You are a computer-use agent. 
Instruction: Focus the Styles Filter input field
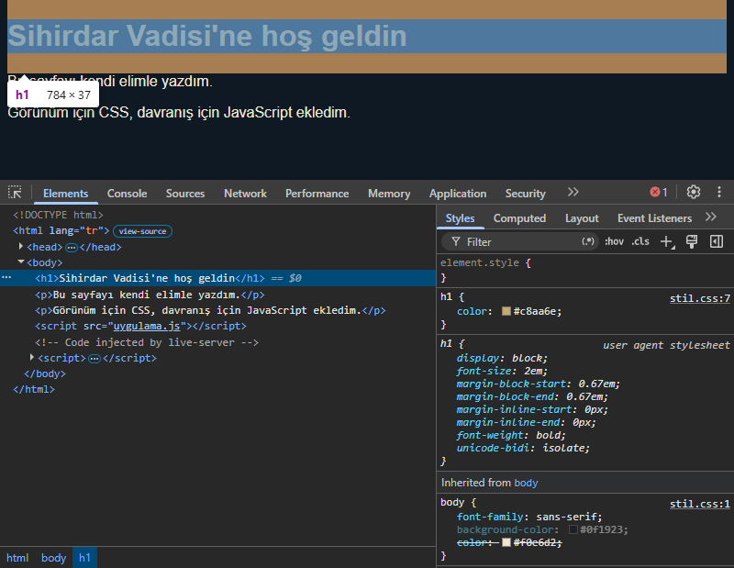click(x=520, y=241)
